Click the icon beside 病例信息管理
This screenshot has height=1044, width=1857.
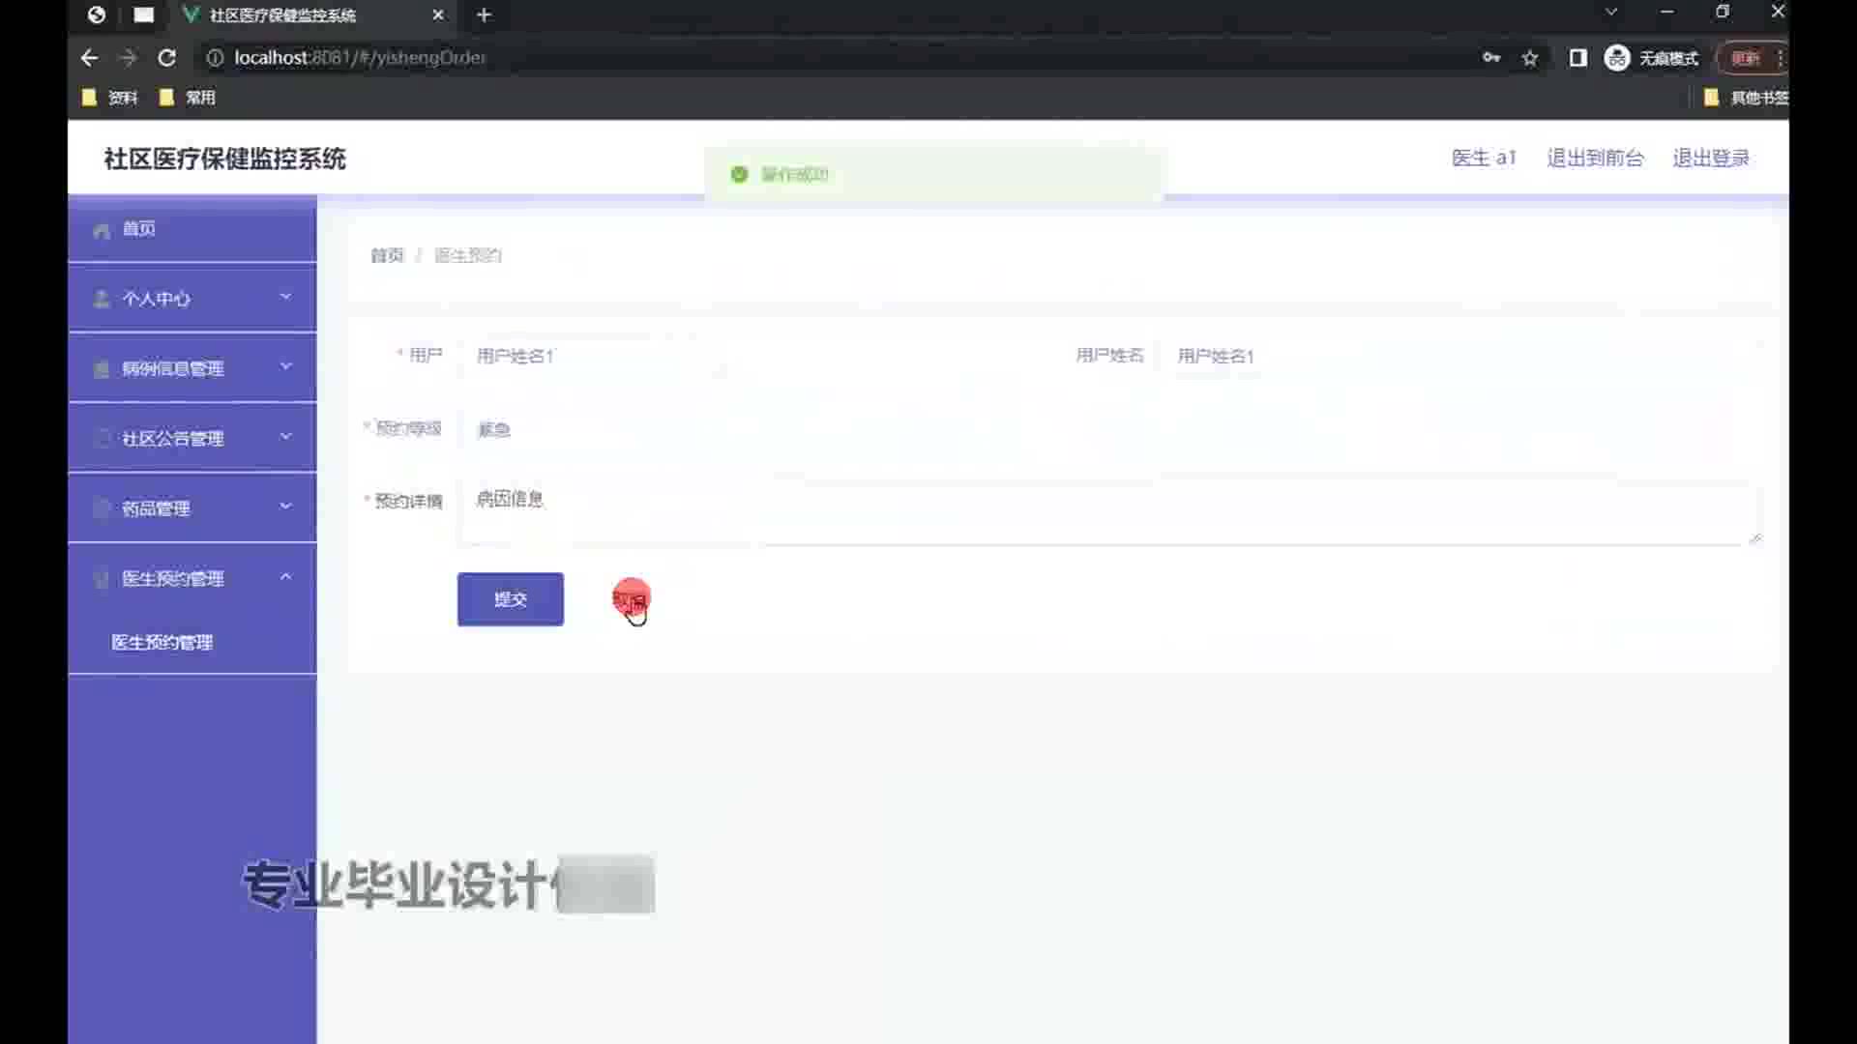point(102,369)
